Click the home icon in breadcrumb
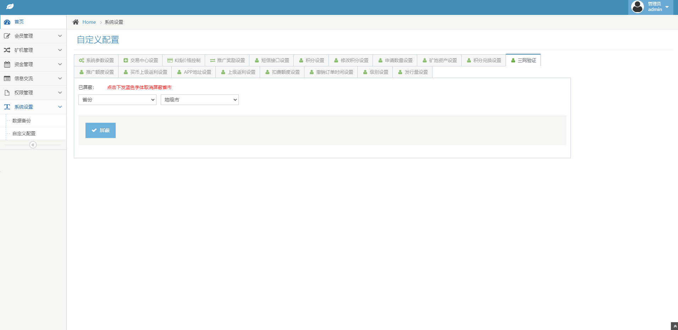 point(76,22)
